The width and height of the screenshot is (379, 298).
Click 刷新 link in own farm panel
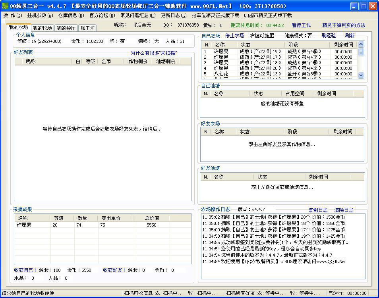pos(350,36)
